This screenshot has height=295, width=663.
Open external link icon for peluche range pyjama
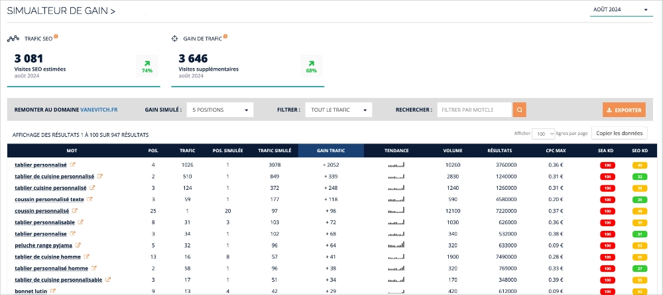(x=78, y=245)
